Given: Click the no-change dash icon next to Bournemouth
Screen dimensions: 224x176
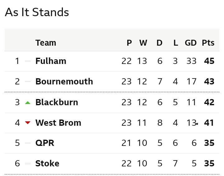Looking at the screenshot, I should [x=28, y=82].
